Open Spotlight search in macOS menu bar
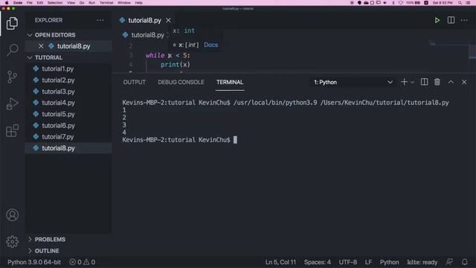Screen dimensions: 476x268 460,3
